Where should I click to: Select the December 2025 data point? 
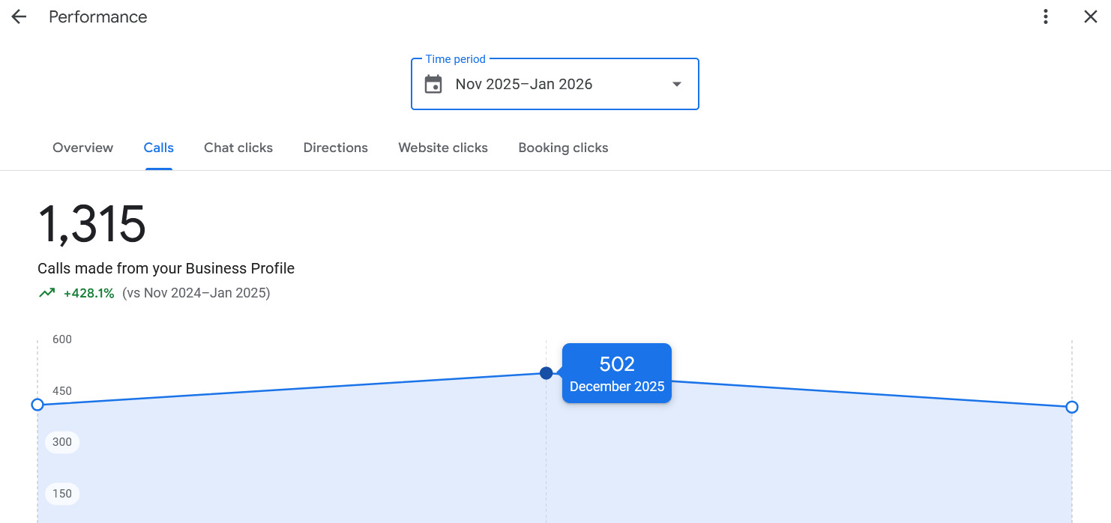tap(547, 373)
